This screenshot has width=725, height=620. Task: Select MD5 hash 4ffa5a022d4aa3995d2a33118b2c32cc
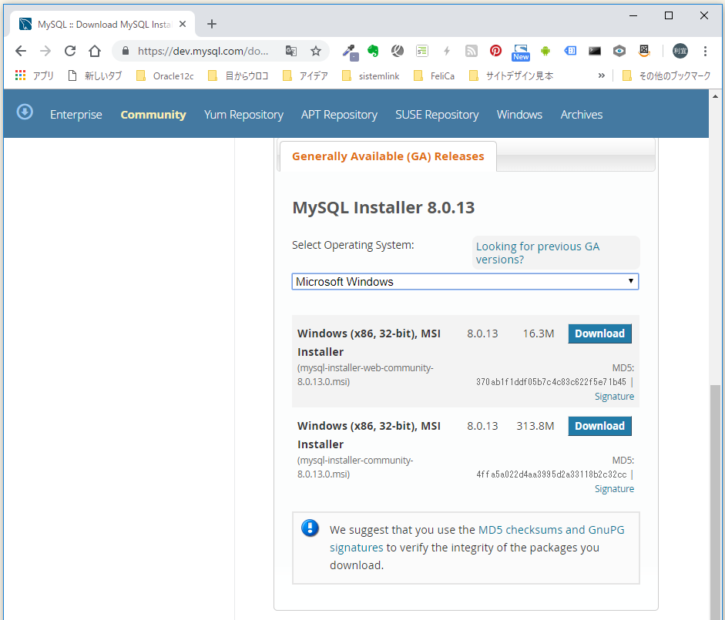coord(552,474)
